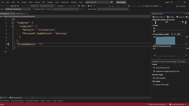Image resolution: width=189 pixels, height=106 pixels.
Task: Click Take Snapshot camera icon
Action: [x=154, y=78]
